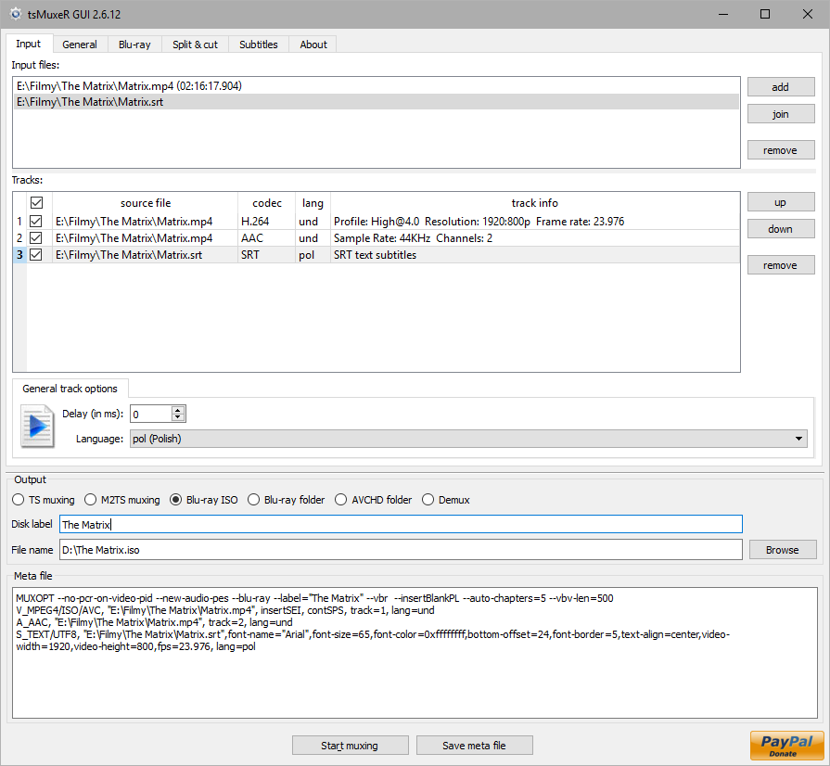Click the track row number 2 header
The image size is (830, 766).
pos(19,238)
